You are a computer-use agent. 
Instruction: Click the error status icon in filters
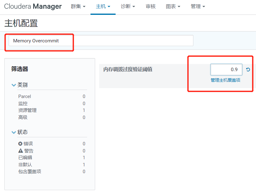coord(20,143)
